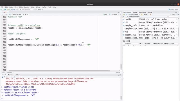Open the Import Dataset dropdown
Image resolution: width=180 pixels, height=101 pixels.
134,14
